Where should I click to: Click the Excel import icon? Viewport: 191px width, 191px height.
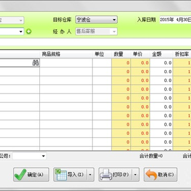(61, 175)
